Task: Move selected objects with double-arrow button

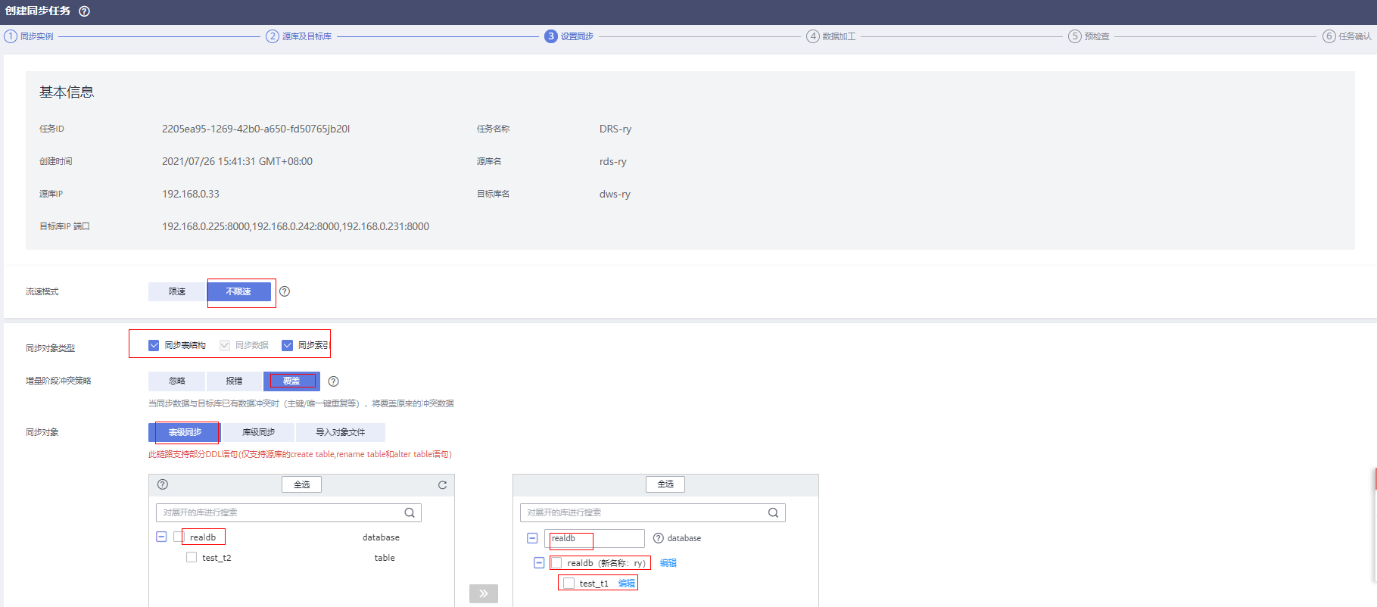Action: tap(484, 593)
